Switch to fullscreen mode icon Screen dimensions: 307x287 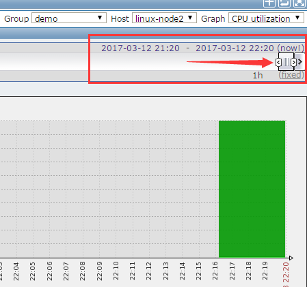coord(299,3)
